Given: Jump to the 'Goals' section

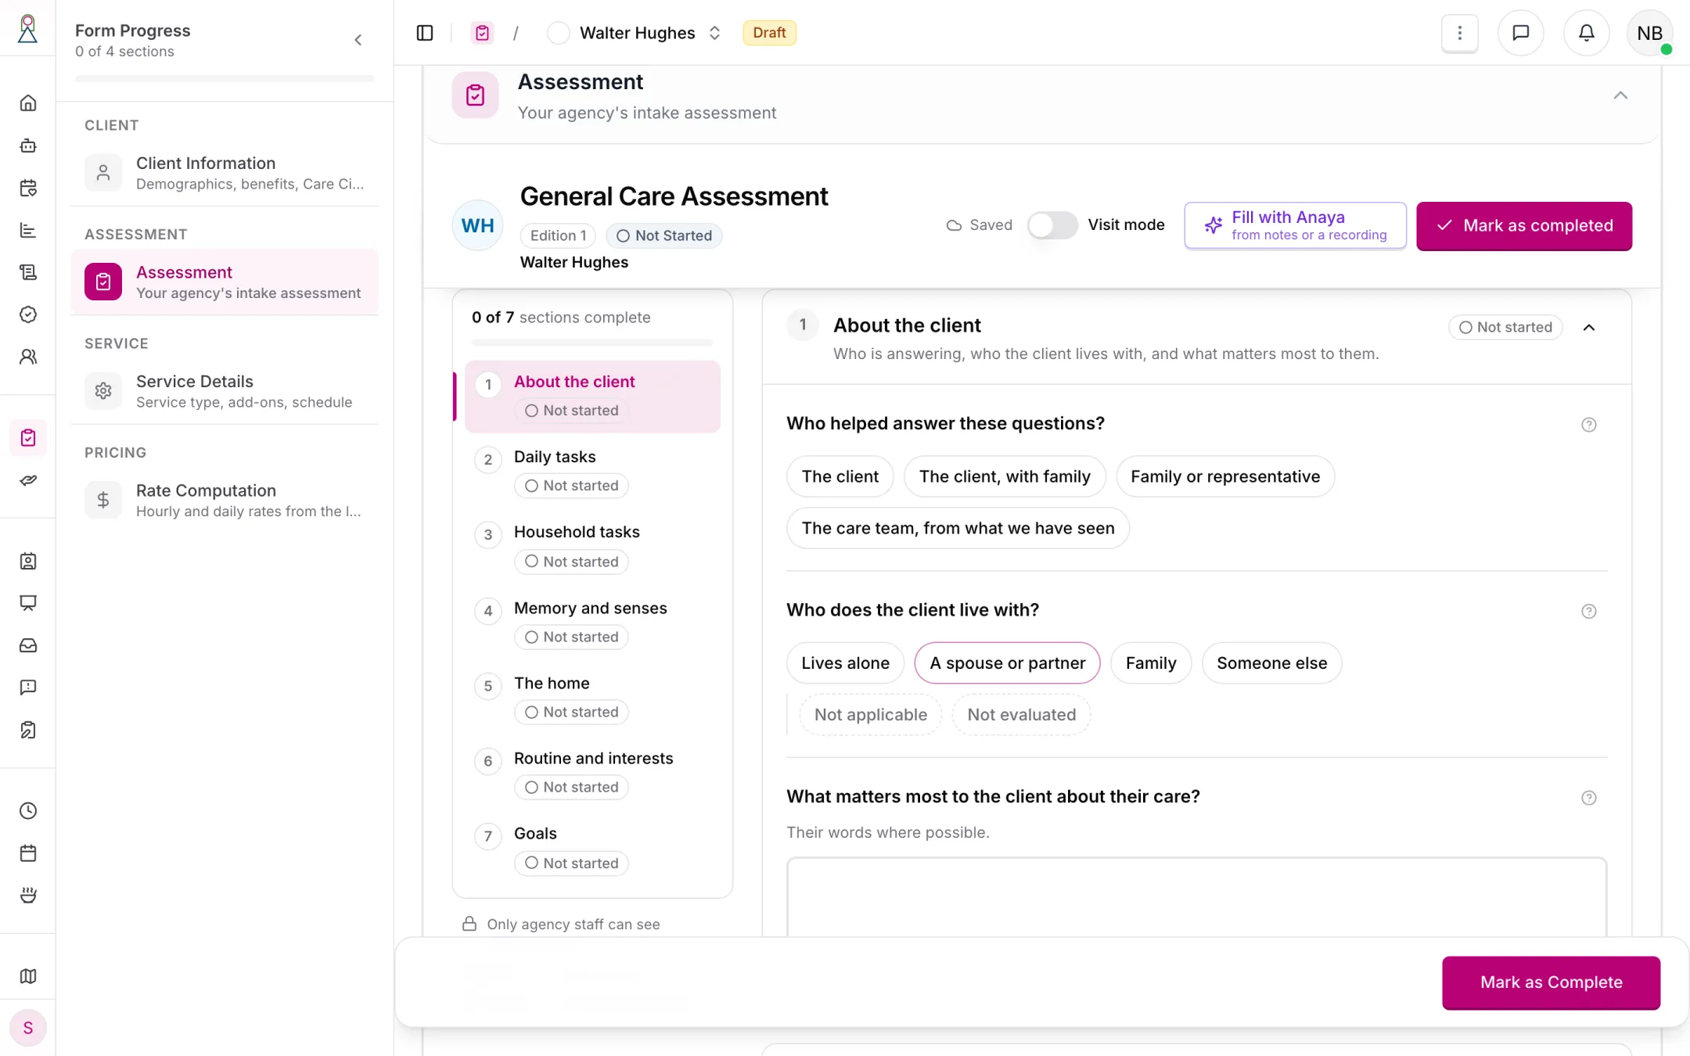Looking at the screenshot, I should coord(592,848).
